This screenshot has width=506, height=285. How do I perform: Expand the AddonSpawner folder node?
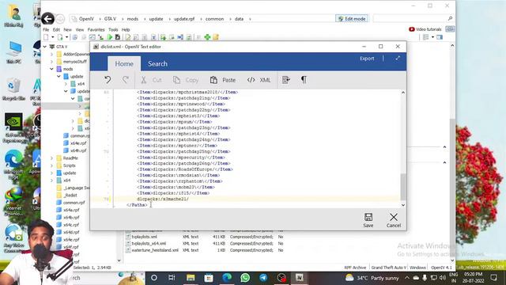pyautogui.click(x=51, y=54)
